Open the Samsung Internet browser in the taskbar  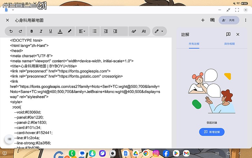click(102, 153)
